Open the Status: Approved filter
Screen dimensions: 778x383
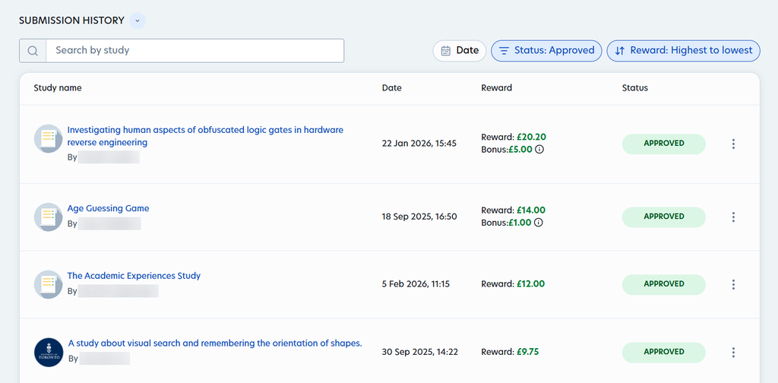546,51
